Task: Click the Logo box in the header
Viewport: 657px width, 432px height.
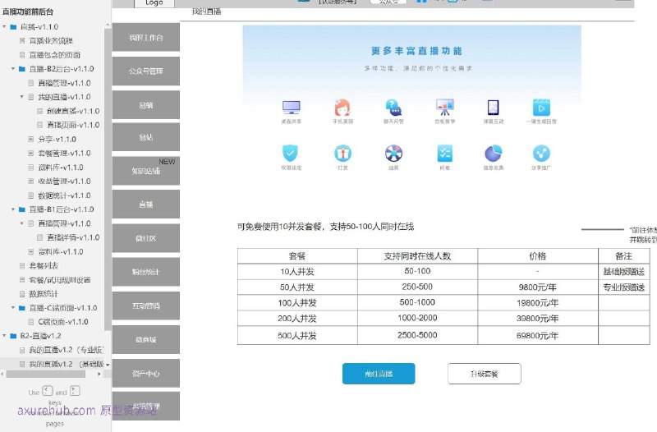Action: click(x=154, y=3)
